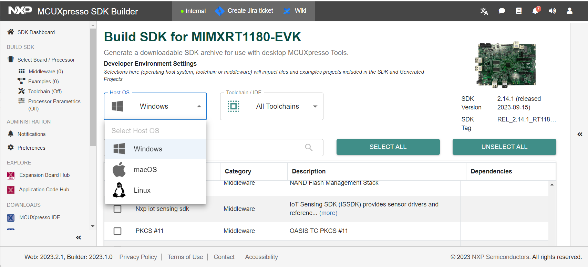Click the Jira diamond icon
The image size is (588, 267).
(219, 11)
